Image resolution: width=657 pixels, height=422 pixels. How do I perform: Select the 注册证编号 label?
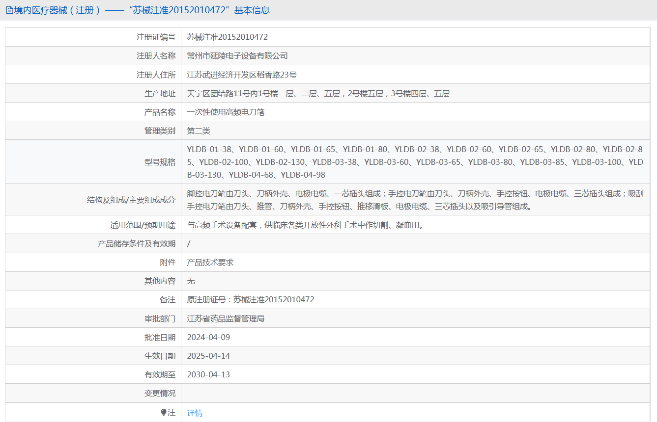[156, 37]
